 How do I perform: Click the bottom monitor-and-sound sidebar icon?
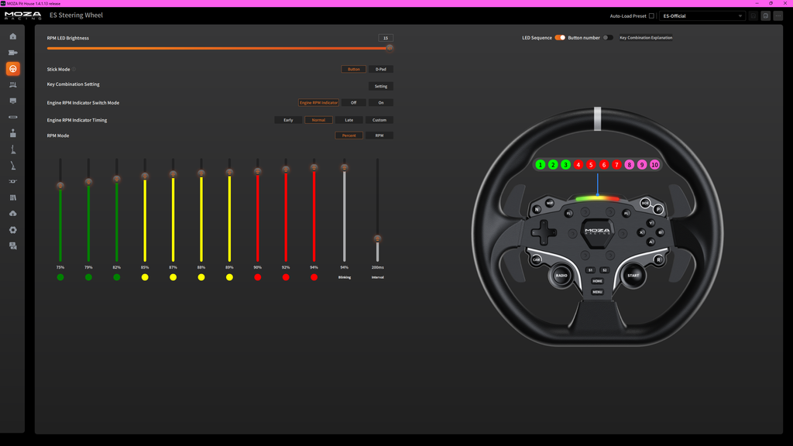click(13, 245)
